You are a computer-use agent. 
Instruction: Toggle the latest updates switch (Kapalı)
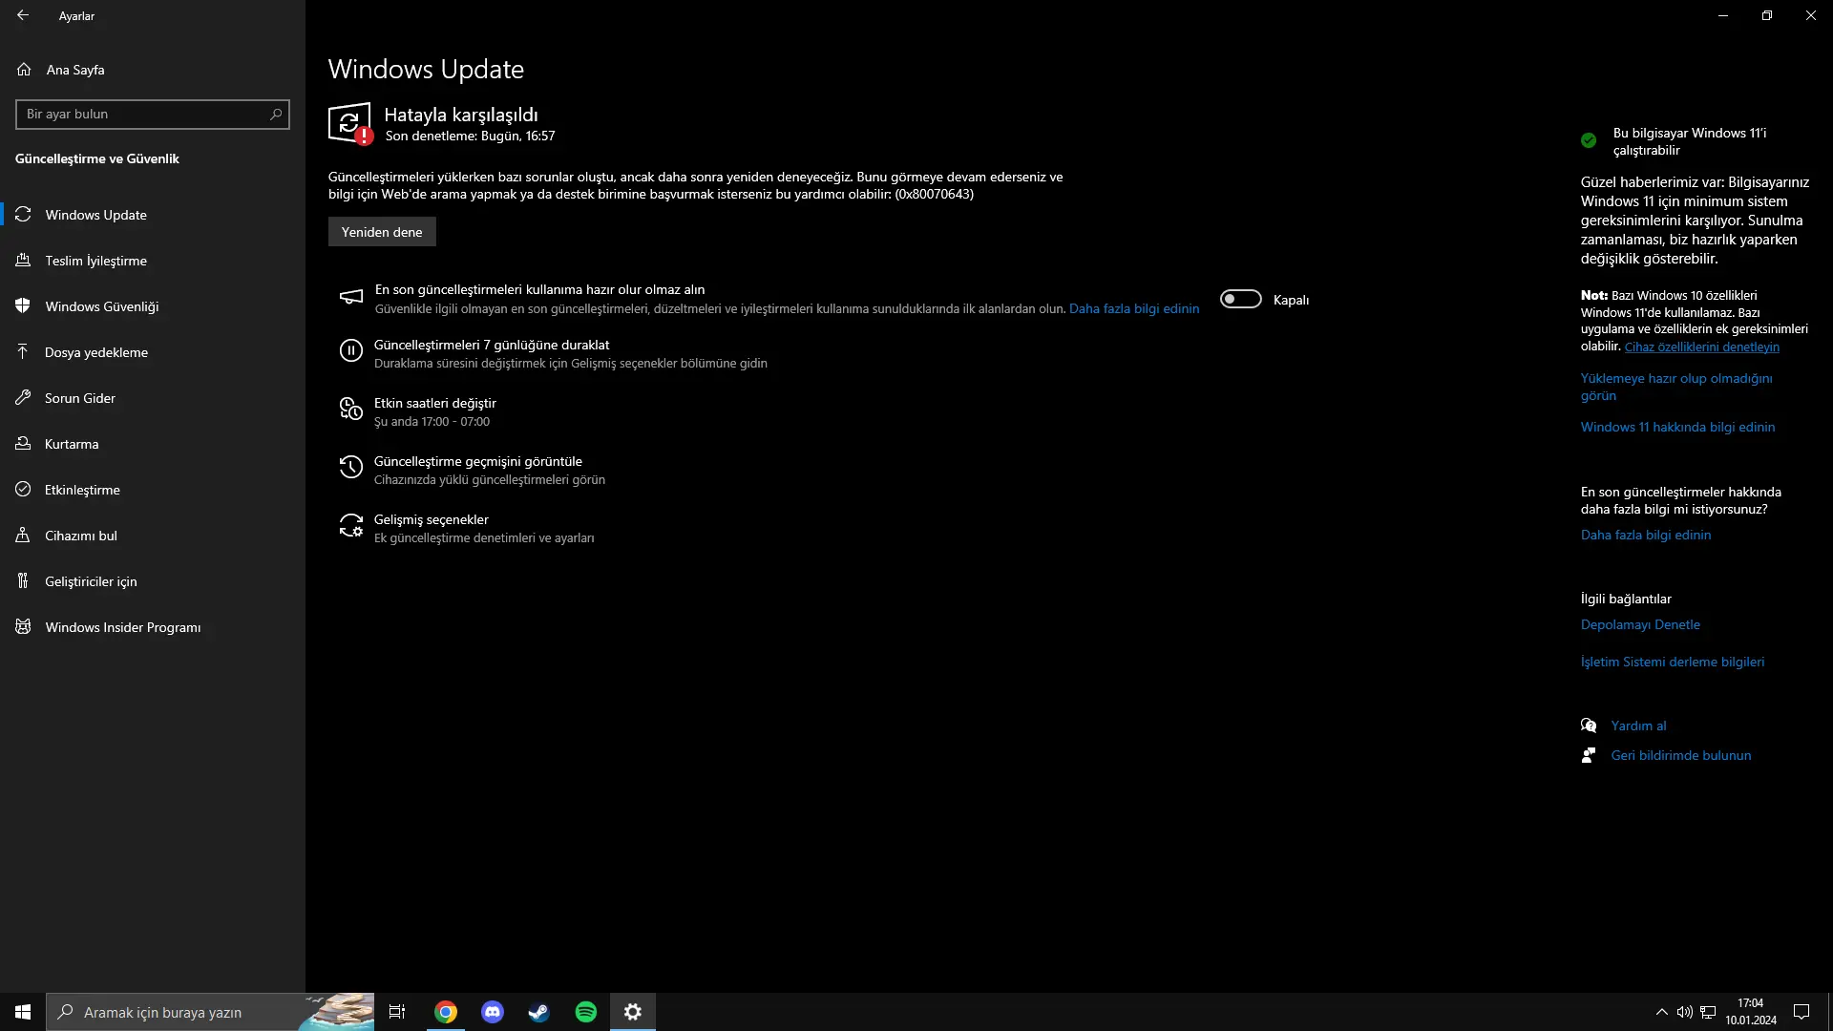click(1241, 299)
